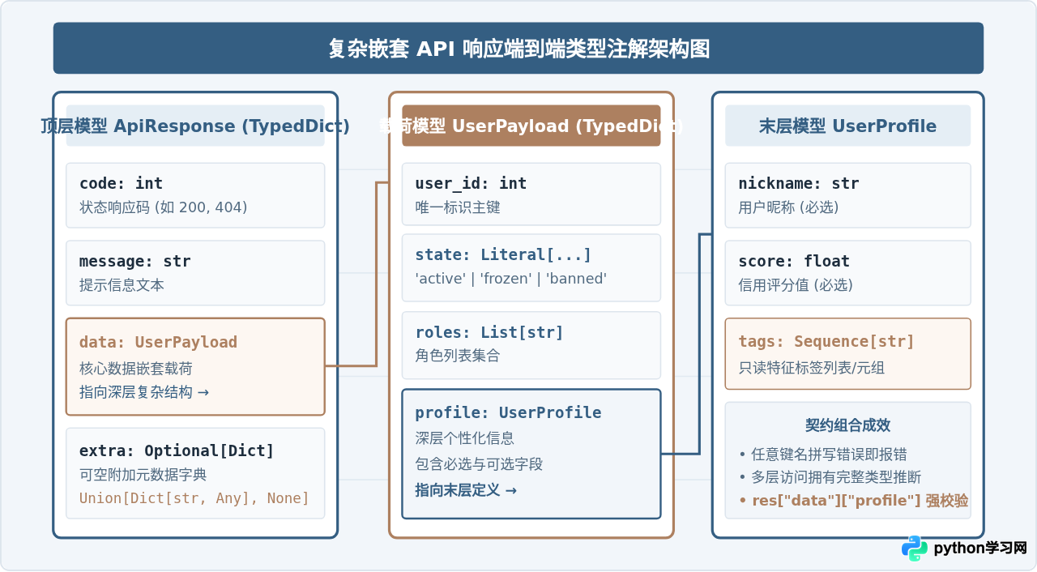The image size is (1037, 572).
Task: Click '信用评分值 (必选)' description
Action: [x=796, y=285]
